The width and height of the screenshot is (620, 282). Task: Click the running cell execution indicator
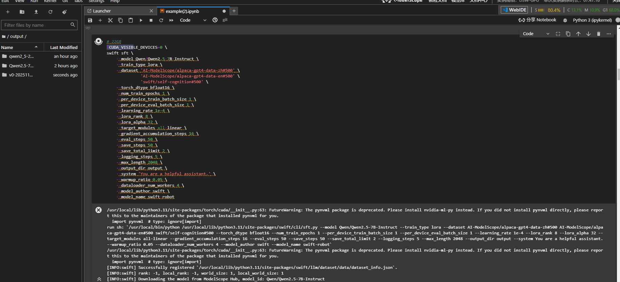[99, 41]
